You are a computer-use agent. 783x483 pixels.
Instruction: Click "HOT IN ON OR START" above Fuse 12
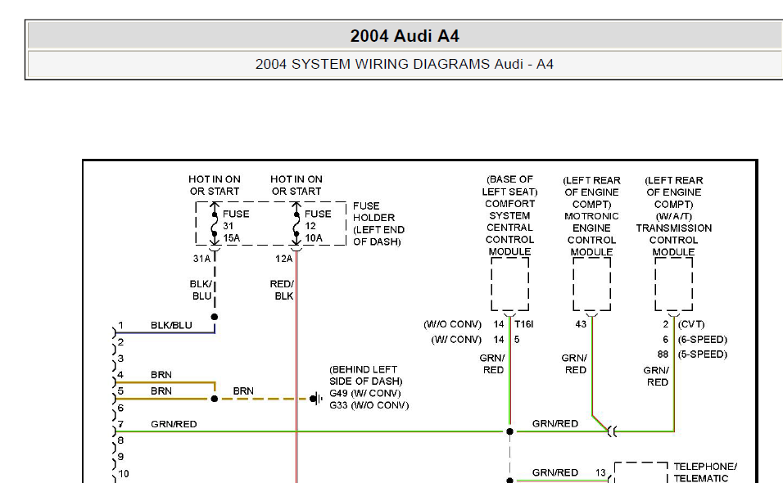[296, 185]
